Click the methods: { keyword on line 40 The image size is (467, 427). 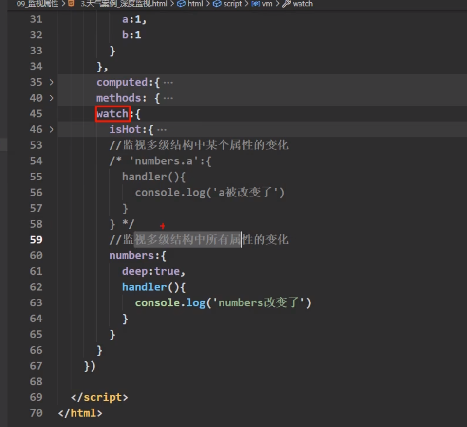(128, 98)
